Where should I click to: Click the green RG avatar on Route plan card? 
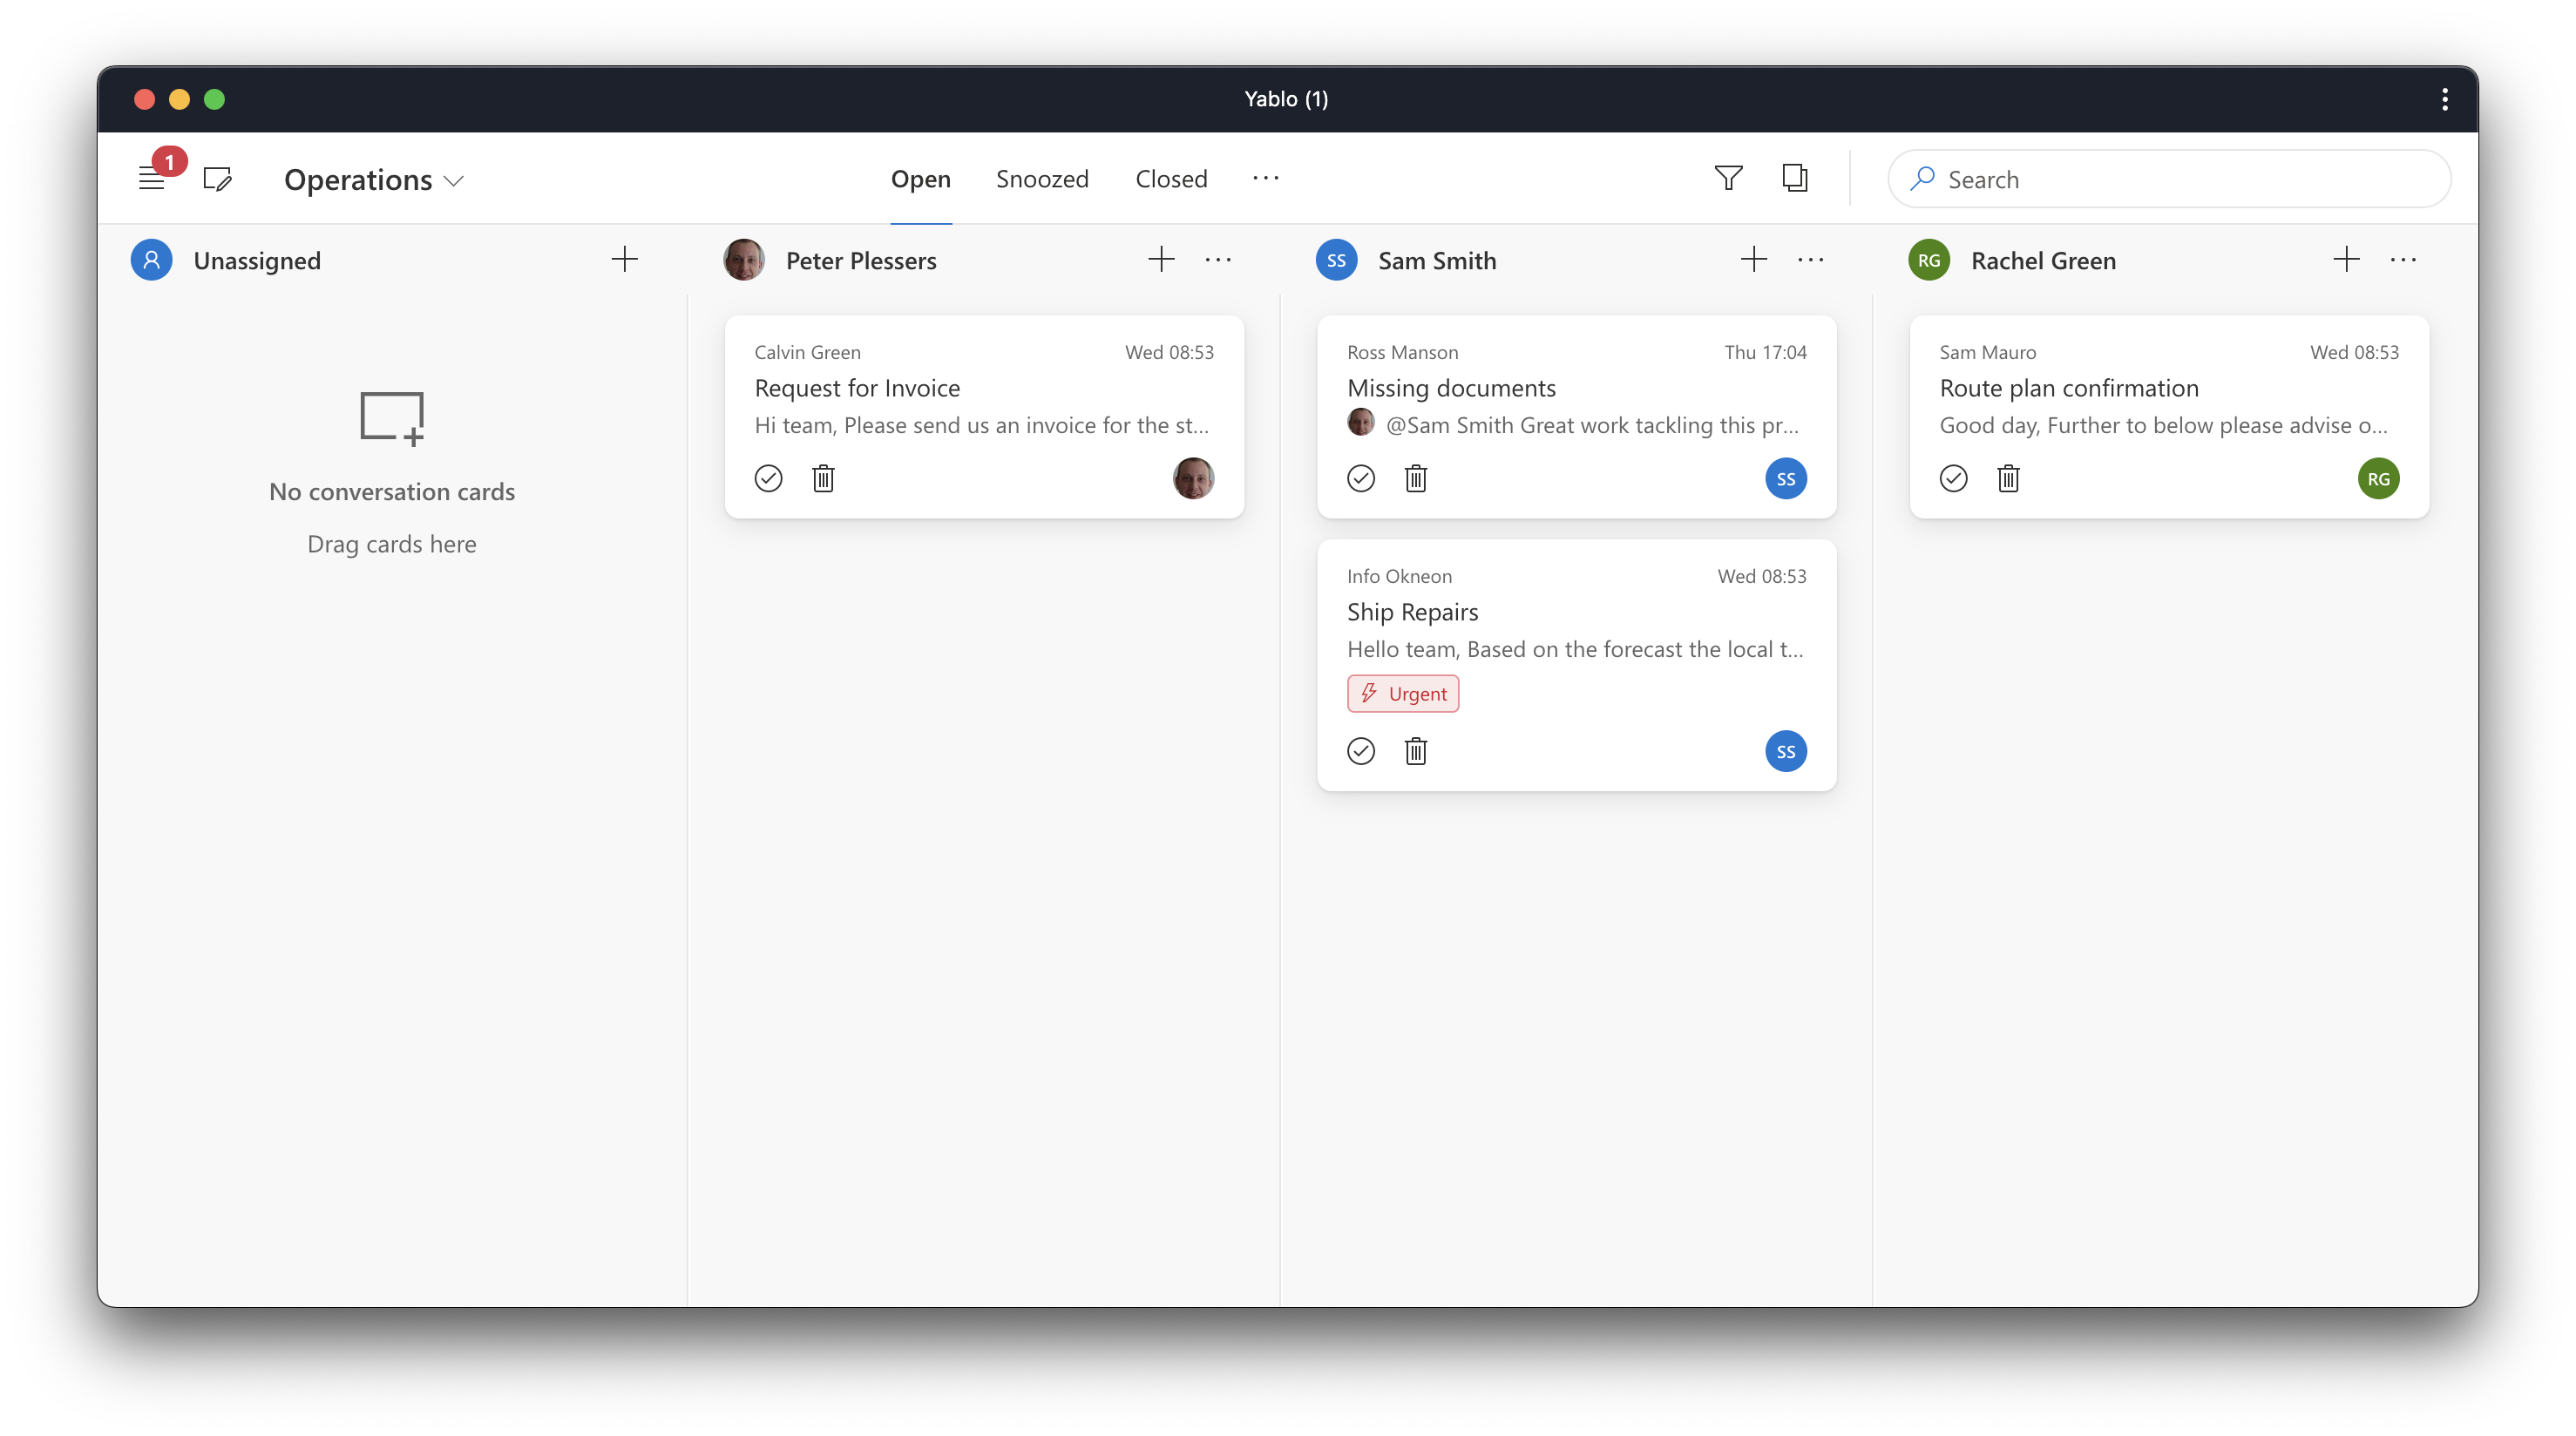pos(2378,478)
